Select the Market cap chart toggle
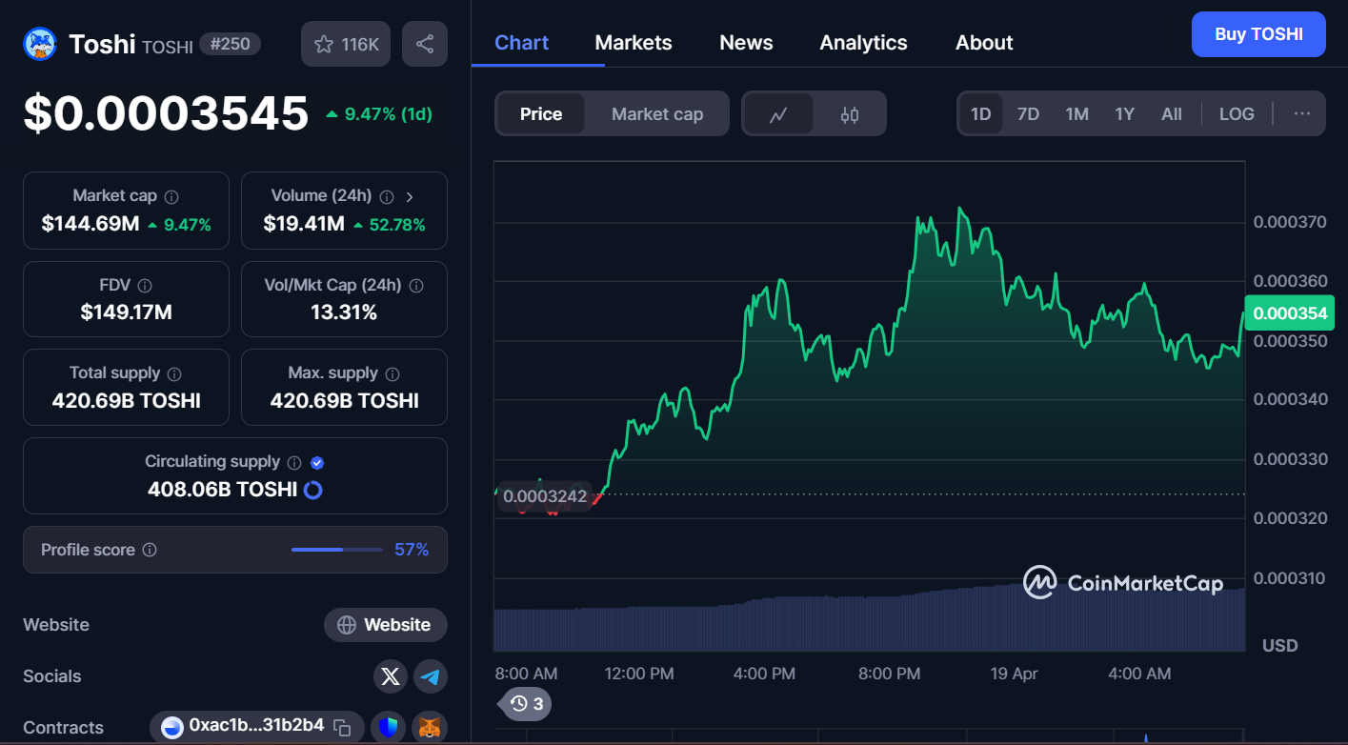This screenshot has width=1348, height=745. [657, 114]
